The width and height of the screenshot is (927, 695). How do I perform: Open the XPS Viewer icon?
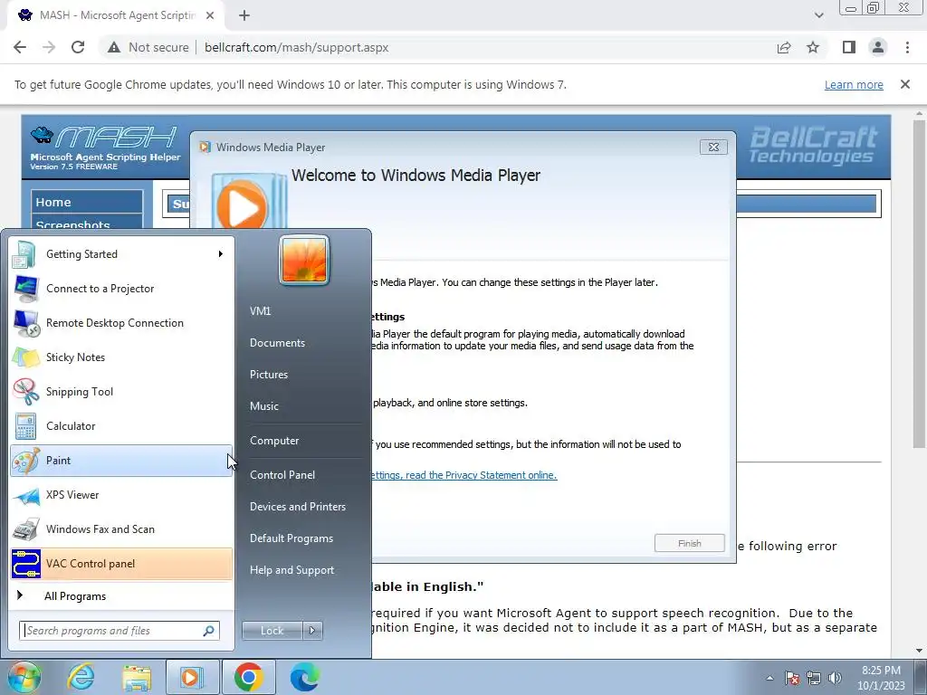[x=26, y=495]
